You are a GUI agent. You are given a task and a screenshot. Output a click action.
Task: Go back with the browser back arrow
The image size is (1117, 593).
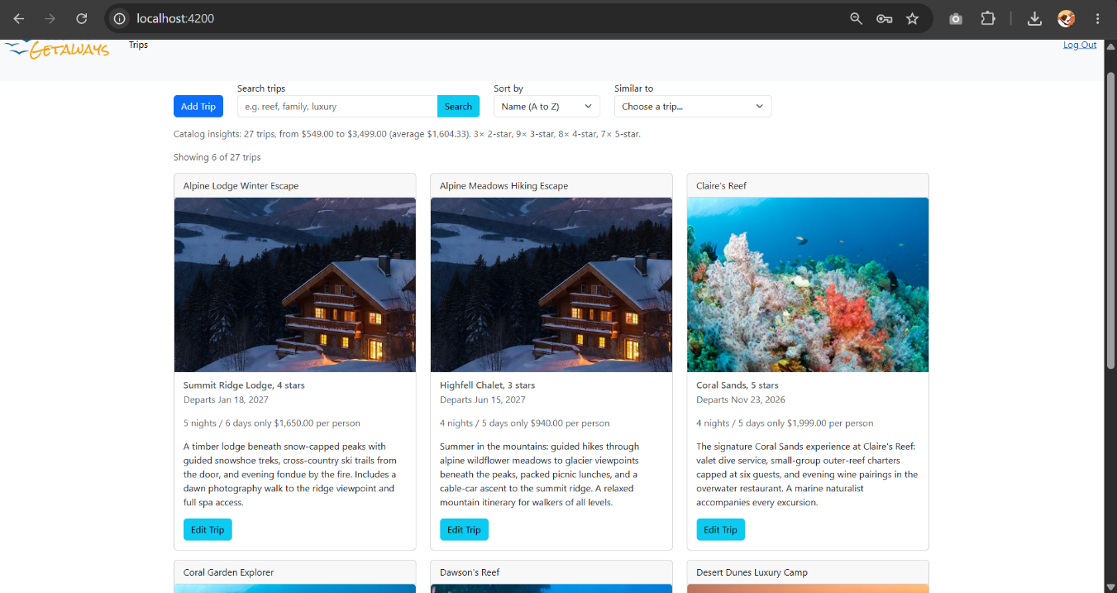pos(19,18)
